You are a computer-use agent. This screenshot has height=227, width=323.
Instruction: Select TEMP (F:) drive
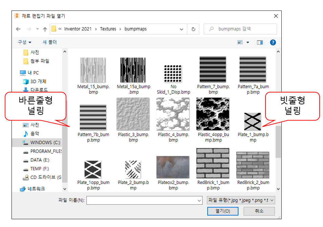[36, 169]
